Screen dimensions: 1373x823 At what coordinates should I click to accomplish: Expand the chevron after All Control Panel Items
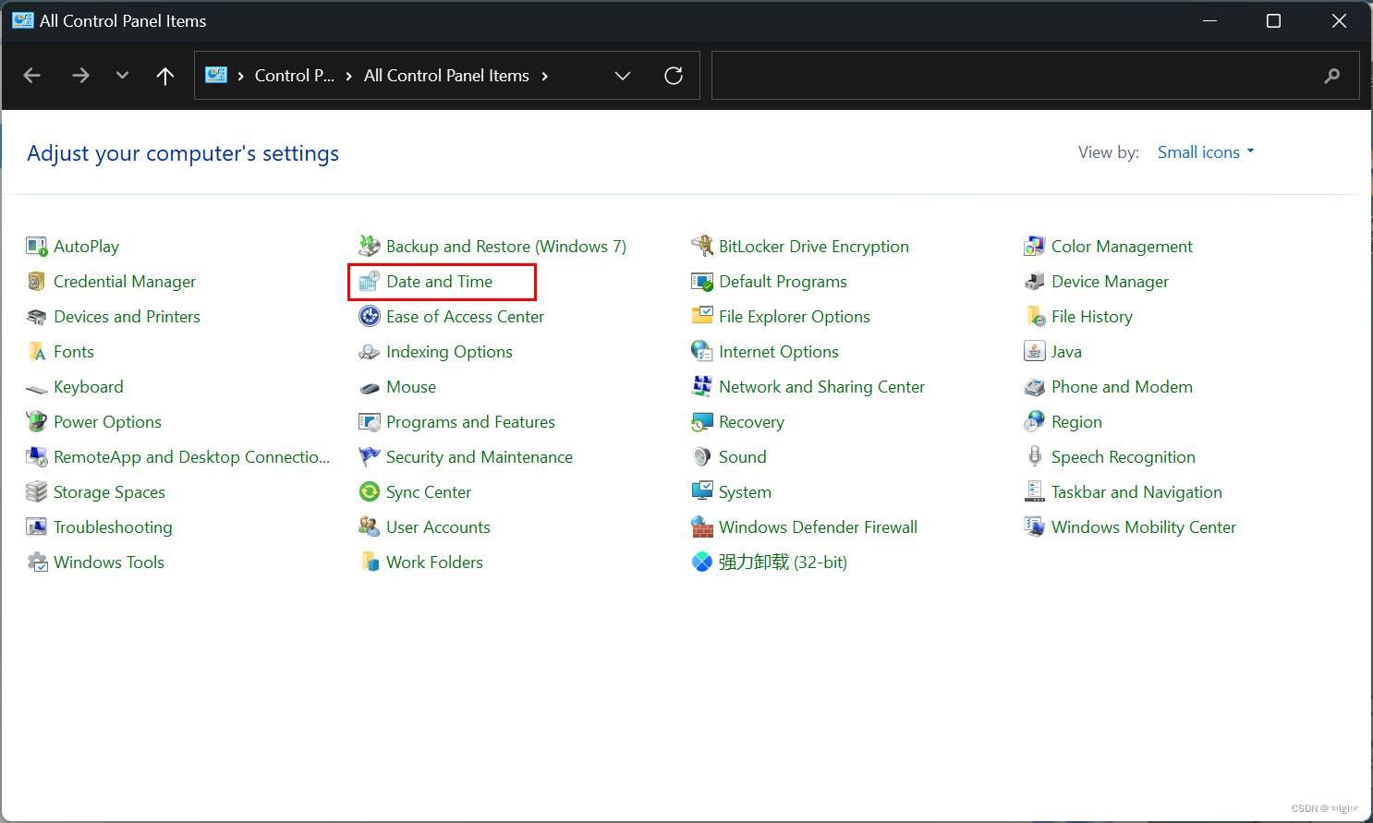(545, 76)
